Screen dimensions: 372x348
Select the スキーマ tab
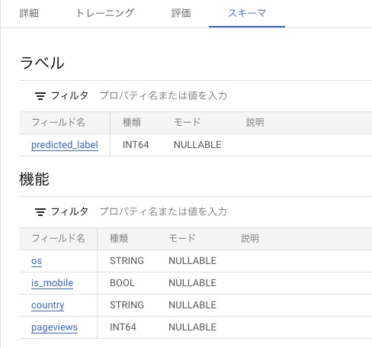pyautogui.click(x=247, y=13)
